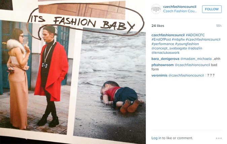Open the czechfashioncouncil username in header

coord(180,7)
